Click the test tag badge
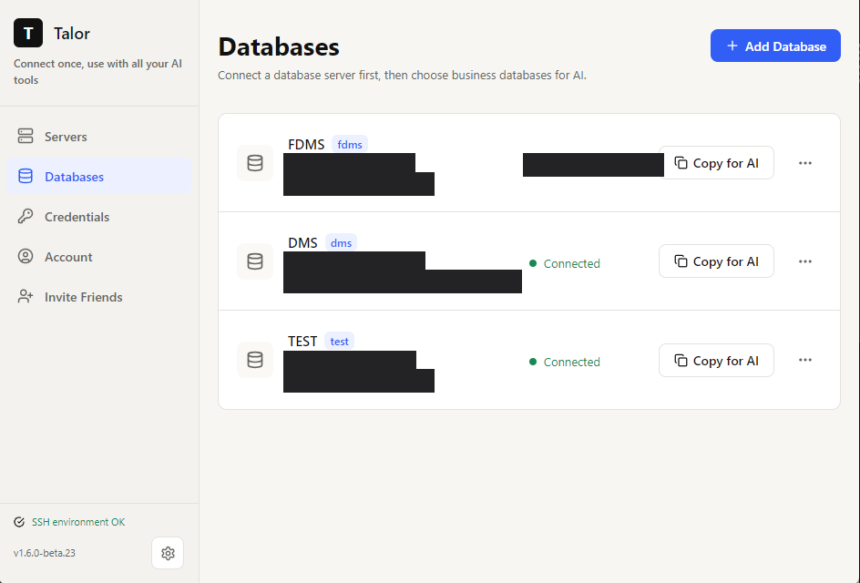 click(x=340, y=341)
